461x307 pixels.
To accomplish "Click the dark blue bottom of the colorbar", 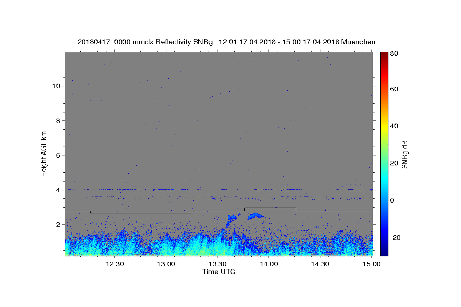I will coord(384,251).
